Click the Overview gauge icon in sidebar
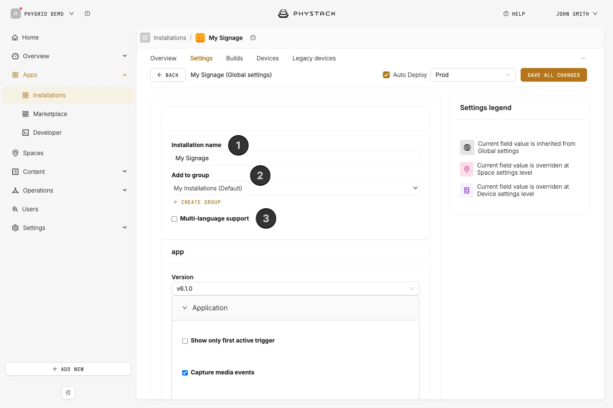Viewport: 613px width, 408px height. [15, 56]
